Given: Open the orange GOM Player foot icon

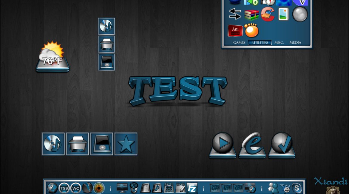Looking at the screenshot, I should pos(251,30).
